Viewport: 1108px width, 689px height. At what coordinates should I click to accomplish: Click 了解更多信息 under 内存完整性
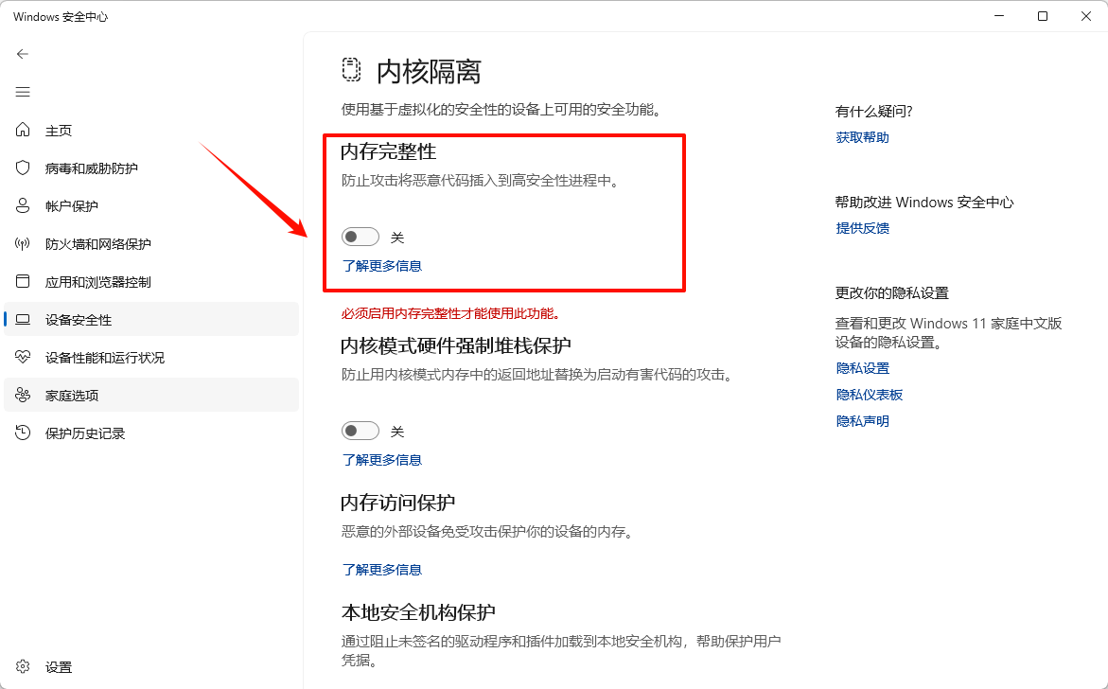click(381, 266)
